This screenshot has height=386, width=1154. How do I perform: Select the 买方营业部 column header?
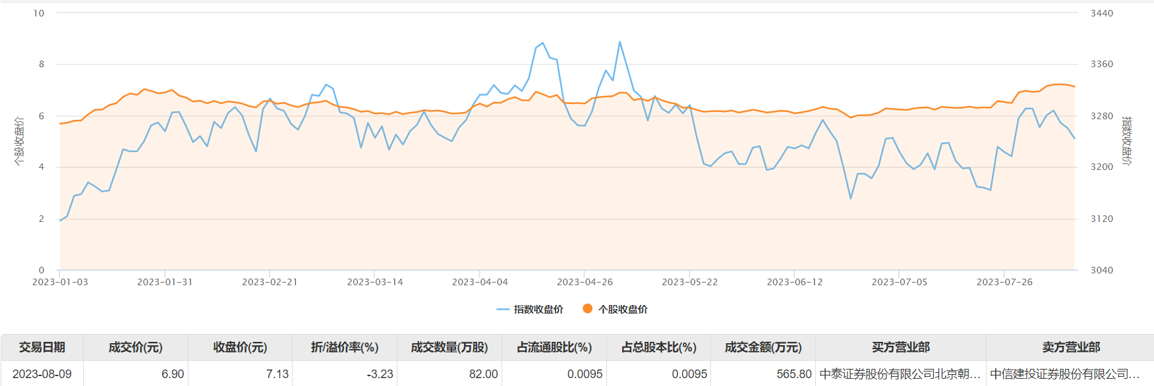[x=901, y=347]
